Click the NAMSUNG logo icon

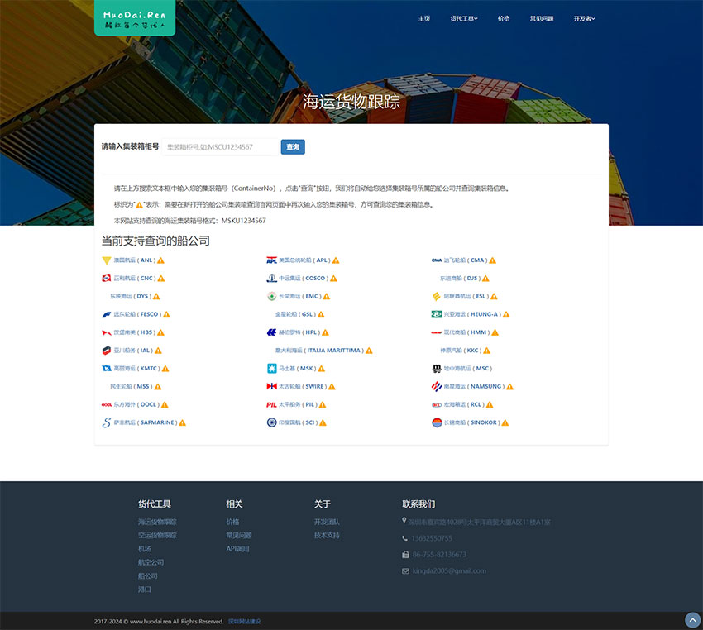click(x=437, y=386)
